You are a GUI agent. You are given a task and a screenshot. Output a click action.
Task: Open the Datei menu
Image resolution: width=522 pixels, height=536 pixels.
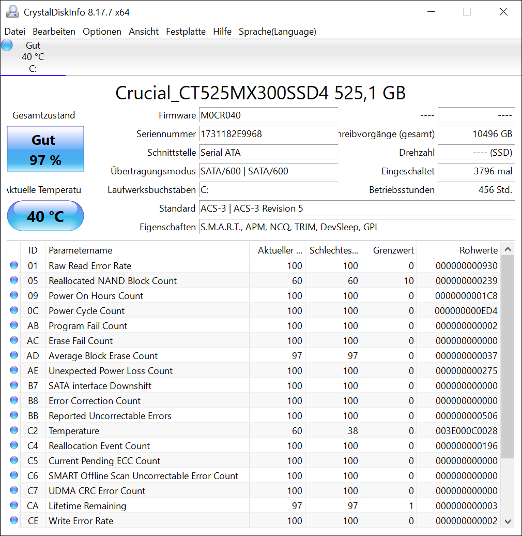[14, 32]
